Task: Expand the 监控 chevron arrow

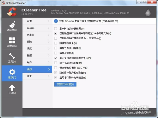Action: point(49,55)
